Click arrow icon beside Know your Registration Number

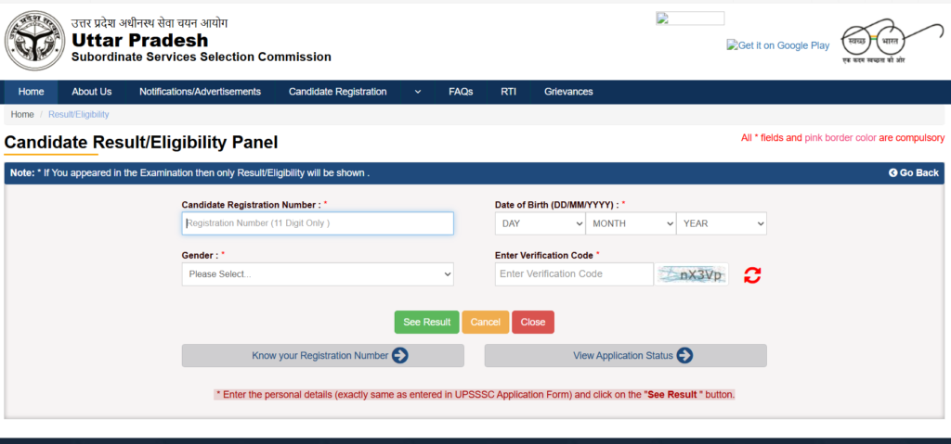[x=399, y=356]
